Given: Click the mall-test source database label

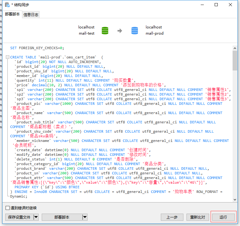Looking at the screenshot, I should [87, 33].
